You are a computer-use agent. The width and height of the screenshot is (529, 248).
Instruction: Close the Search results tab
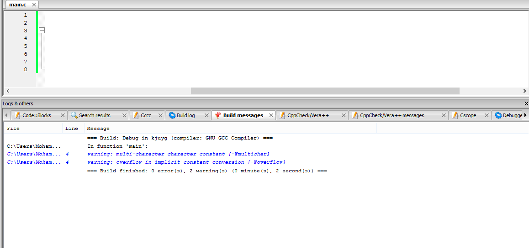124,116
